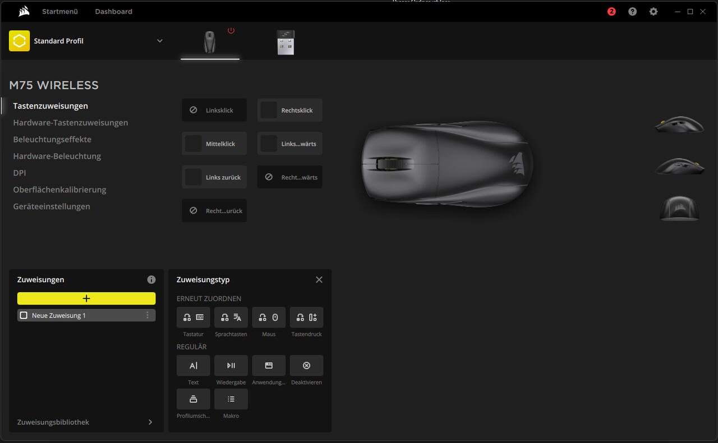718x443 pixels.
Task: Open iCUE settings gear
Action: coord(653,11)
